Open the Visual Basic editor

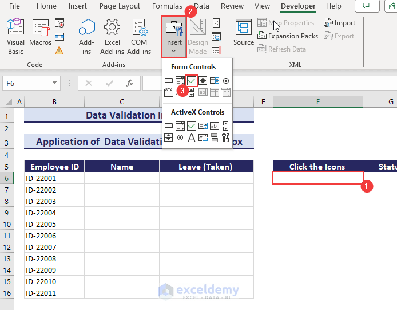tap(15, 36)
